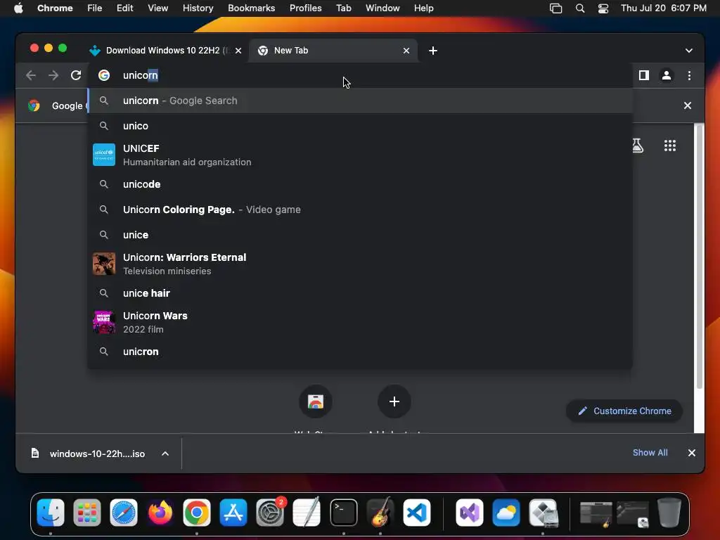720x540 pixels.
Task: Open Spotlight search in menu bar
Action: tap(580, 8)
